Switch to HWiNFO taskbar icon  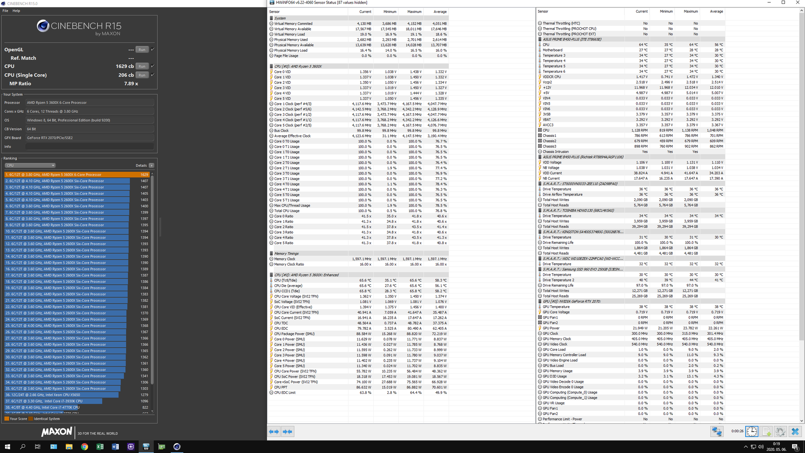146,447
